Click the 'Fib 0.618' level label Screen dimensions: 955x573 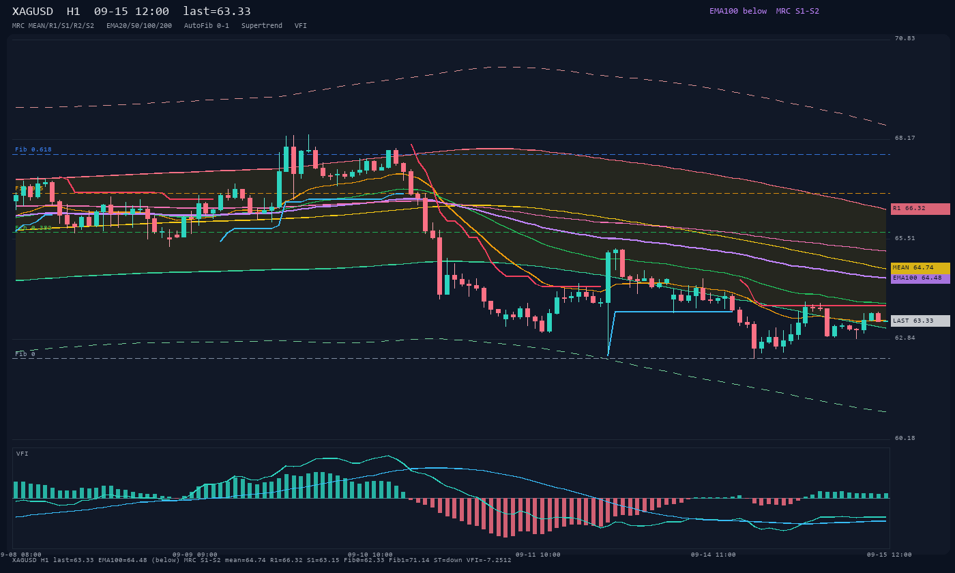click(33, 149)
